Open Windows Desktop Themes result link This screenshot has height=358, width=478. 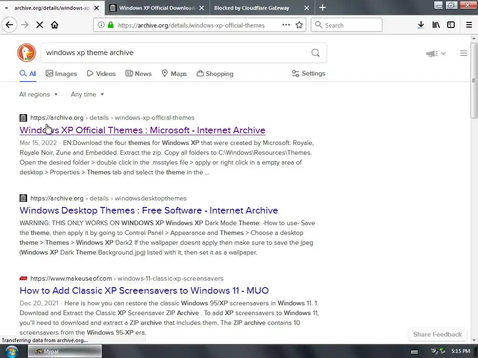click(x=149, y=210)
